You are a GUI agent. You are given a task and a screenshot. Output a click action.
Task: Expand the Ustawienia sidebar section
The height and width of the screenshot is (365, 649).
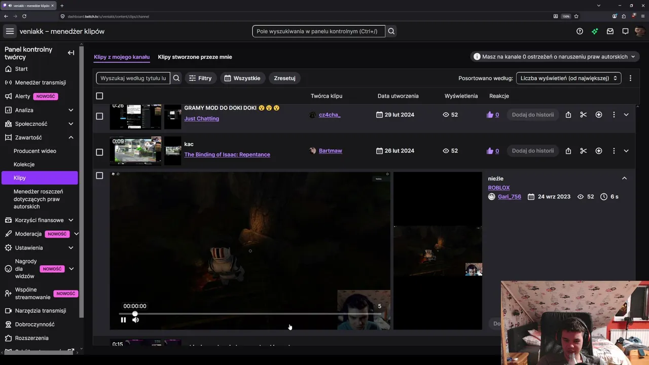pyautogui.click(x=71, y=248)
